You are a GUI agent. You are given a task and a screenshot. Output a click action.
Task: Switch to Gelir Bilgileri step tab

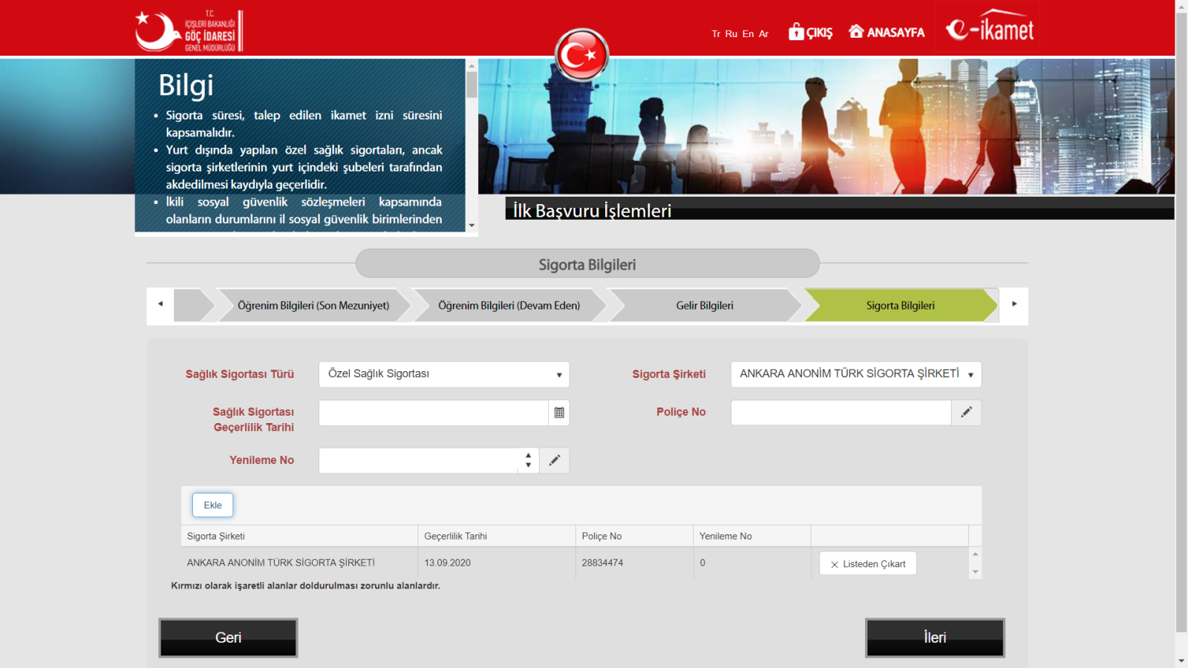704,306
